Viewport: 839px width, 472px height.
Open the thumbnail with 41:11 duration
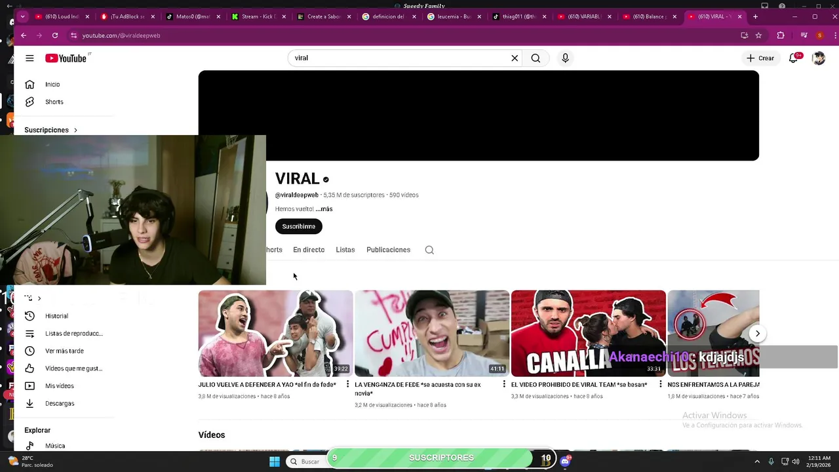[432, 334]
